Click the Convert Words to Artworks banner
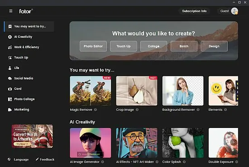Viewport: 249px width, 167px height. coord(32,136)
